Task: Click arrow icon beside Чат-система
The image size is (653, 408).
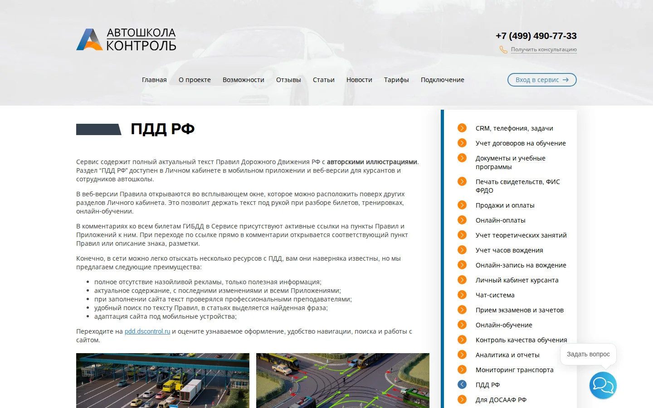Action: pos(462,295)
